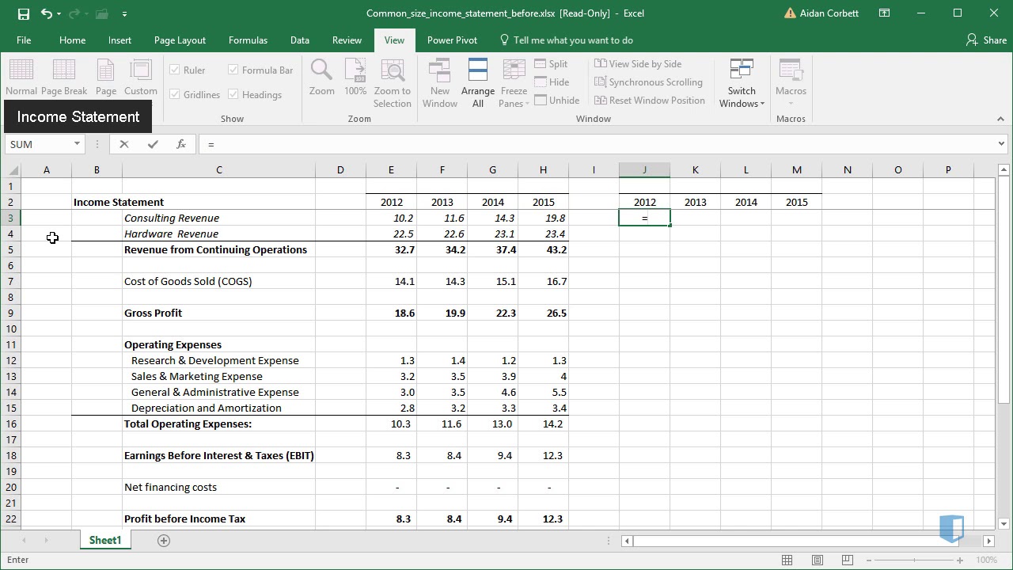1013x570 pixels.
Task: Add a new sheet with plus icon
Action: coord(164,540)
